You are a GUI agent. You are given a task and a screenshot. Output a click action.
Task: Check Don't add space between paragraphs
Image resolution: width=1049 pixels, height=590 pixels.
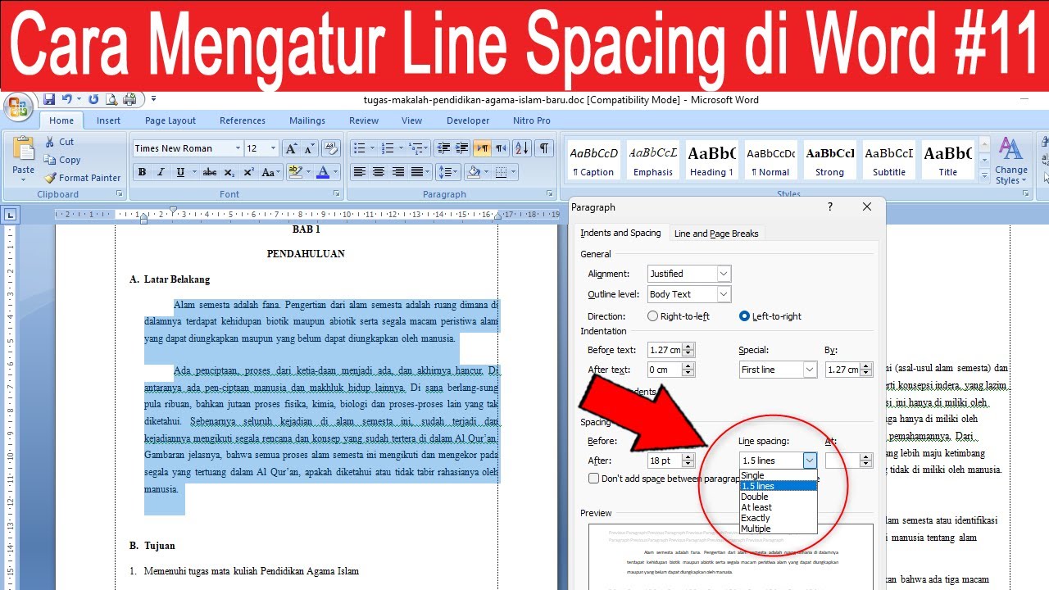point(593,479)
